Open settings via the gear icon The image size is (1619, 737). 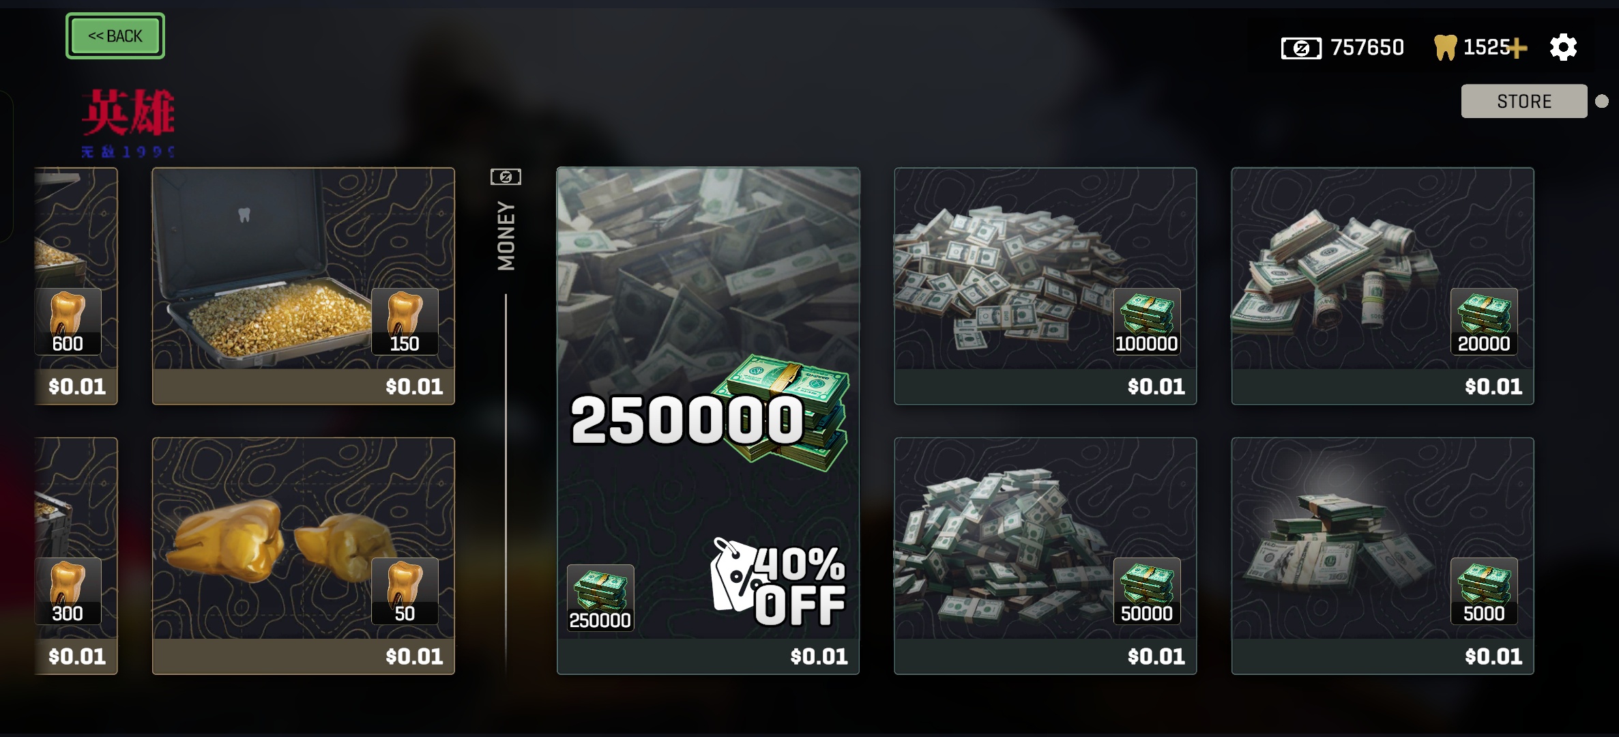1563,47
